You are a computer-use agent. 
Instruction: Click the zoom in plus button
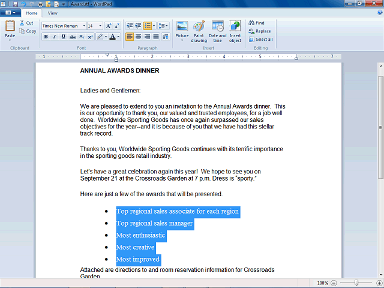coord(379,283)
